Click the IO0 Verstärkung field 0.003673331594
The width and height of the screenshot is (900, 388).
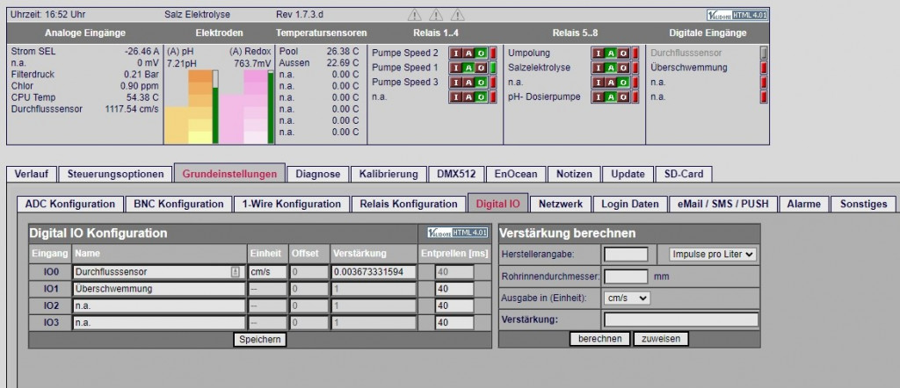pos(373,272)
